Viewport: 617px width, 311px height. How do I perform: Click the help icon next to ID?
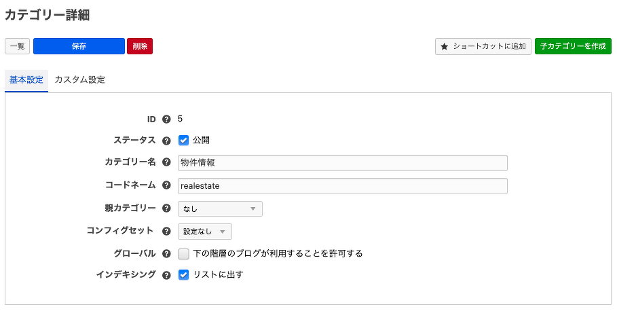click(x=166, y=120)
